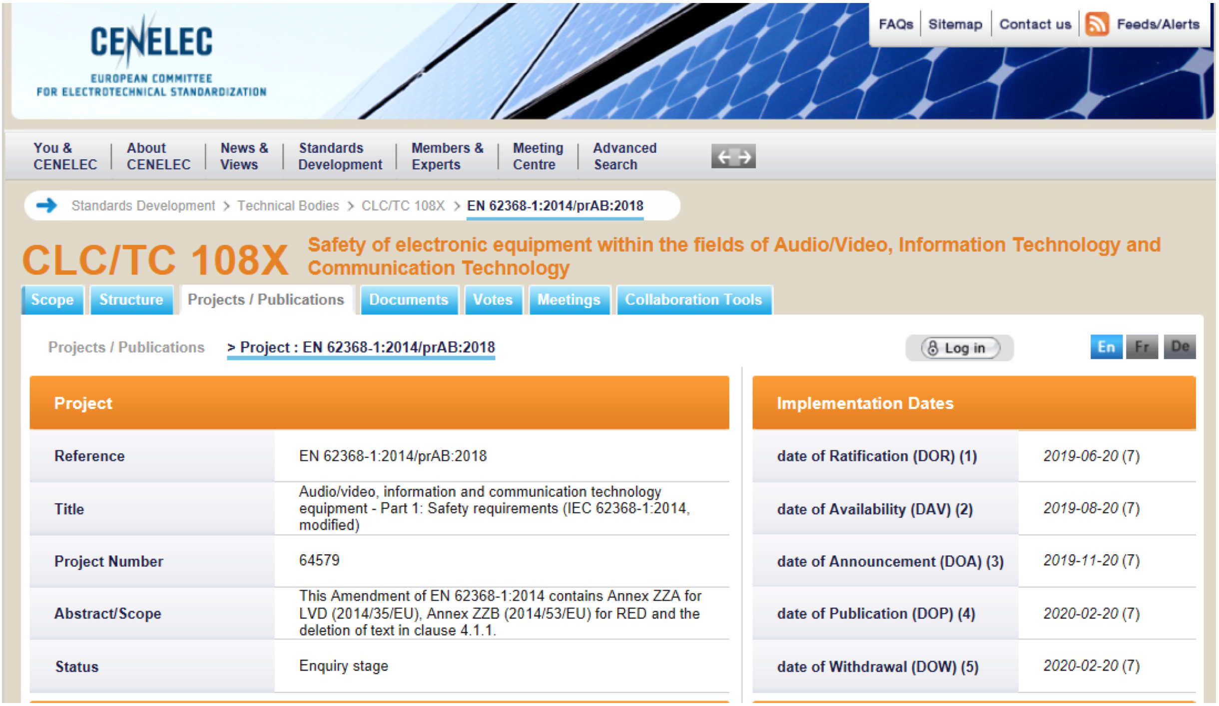Click date of Availability (DAV) label
Viewport: 1219px width, 706px height.
[875, 509]
